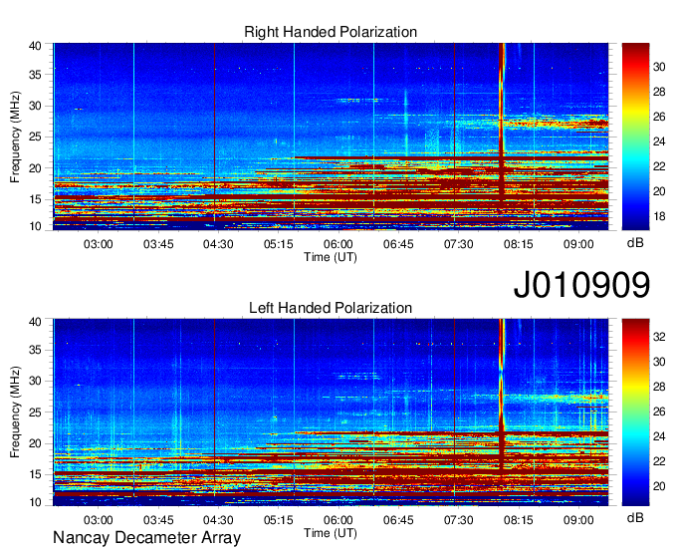Click the upper spectrogram's color scale bar
The image size is (677, 550).
click(x=635, y=137)
